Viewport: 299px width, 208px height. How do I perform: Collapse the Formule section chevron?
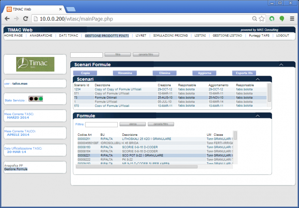(x=257, y=116)
